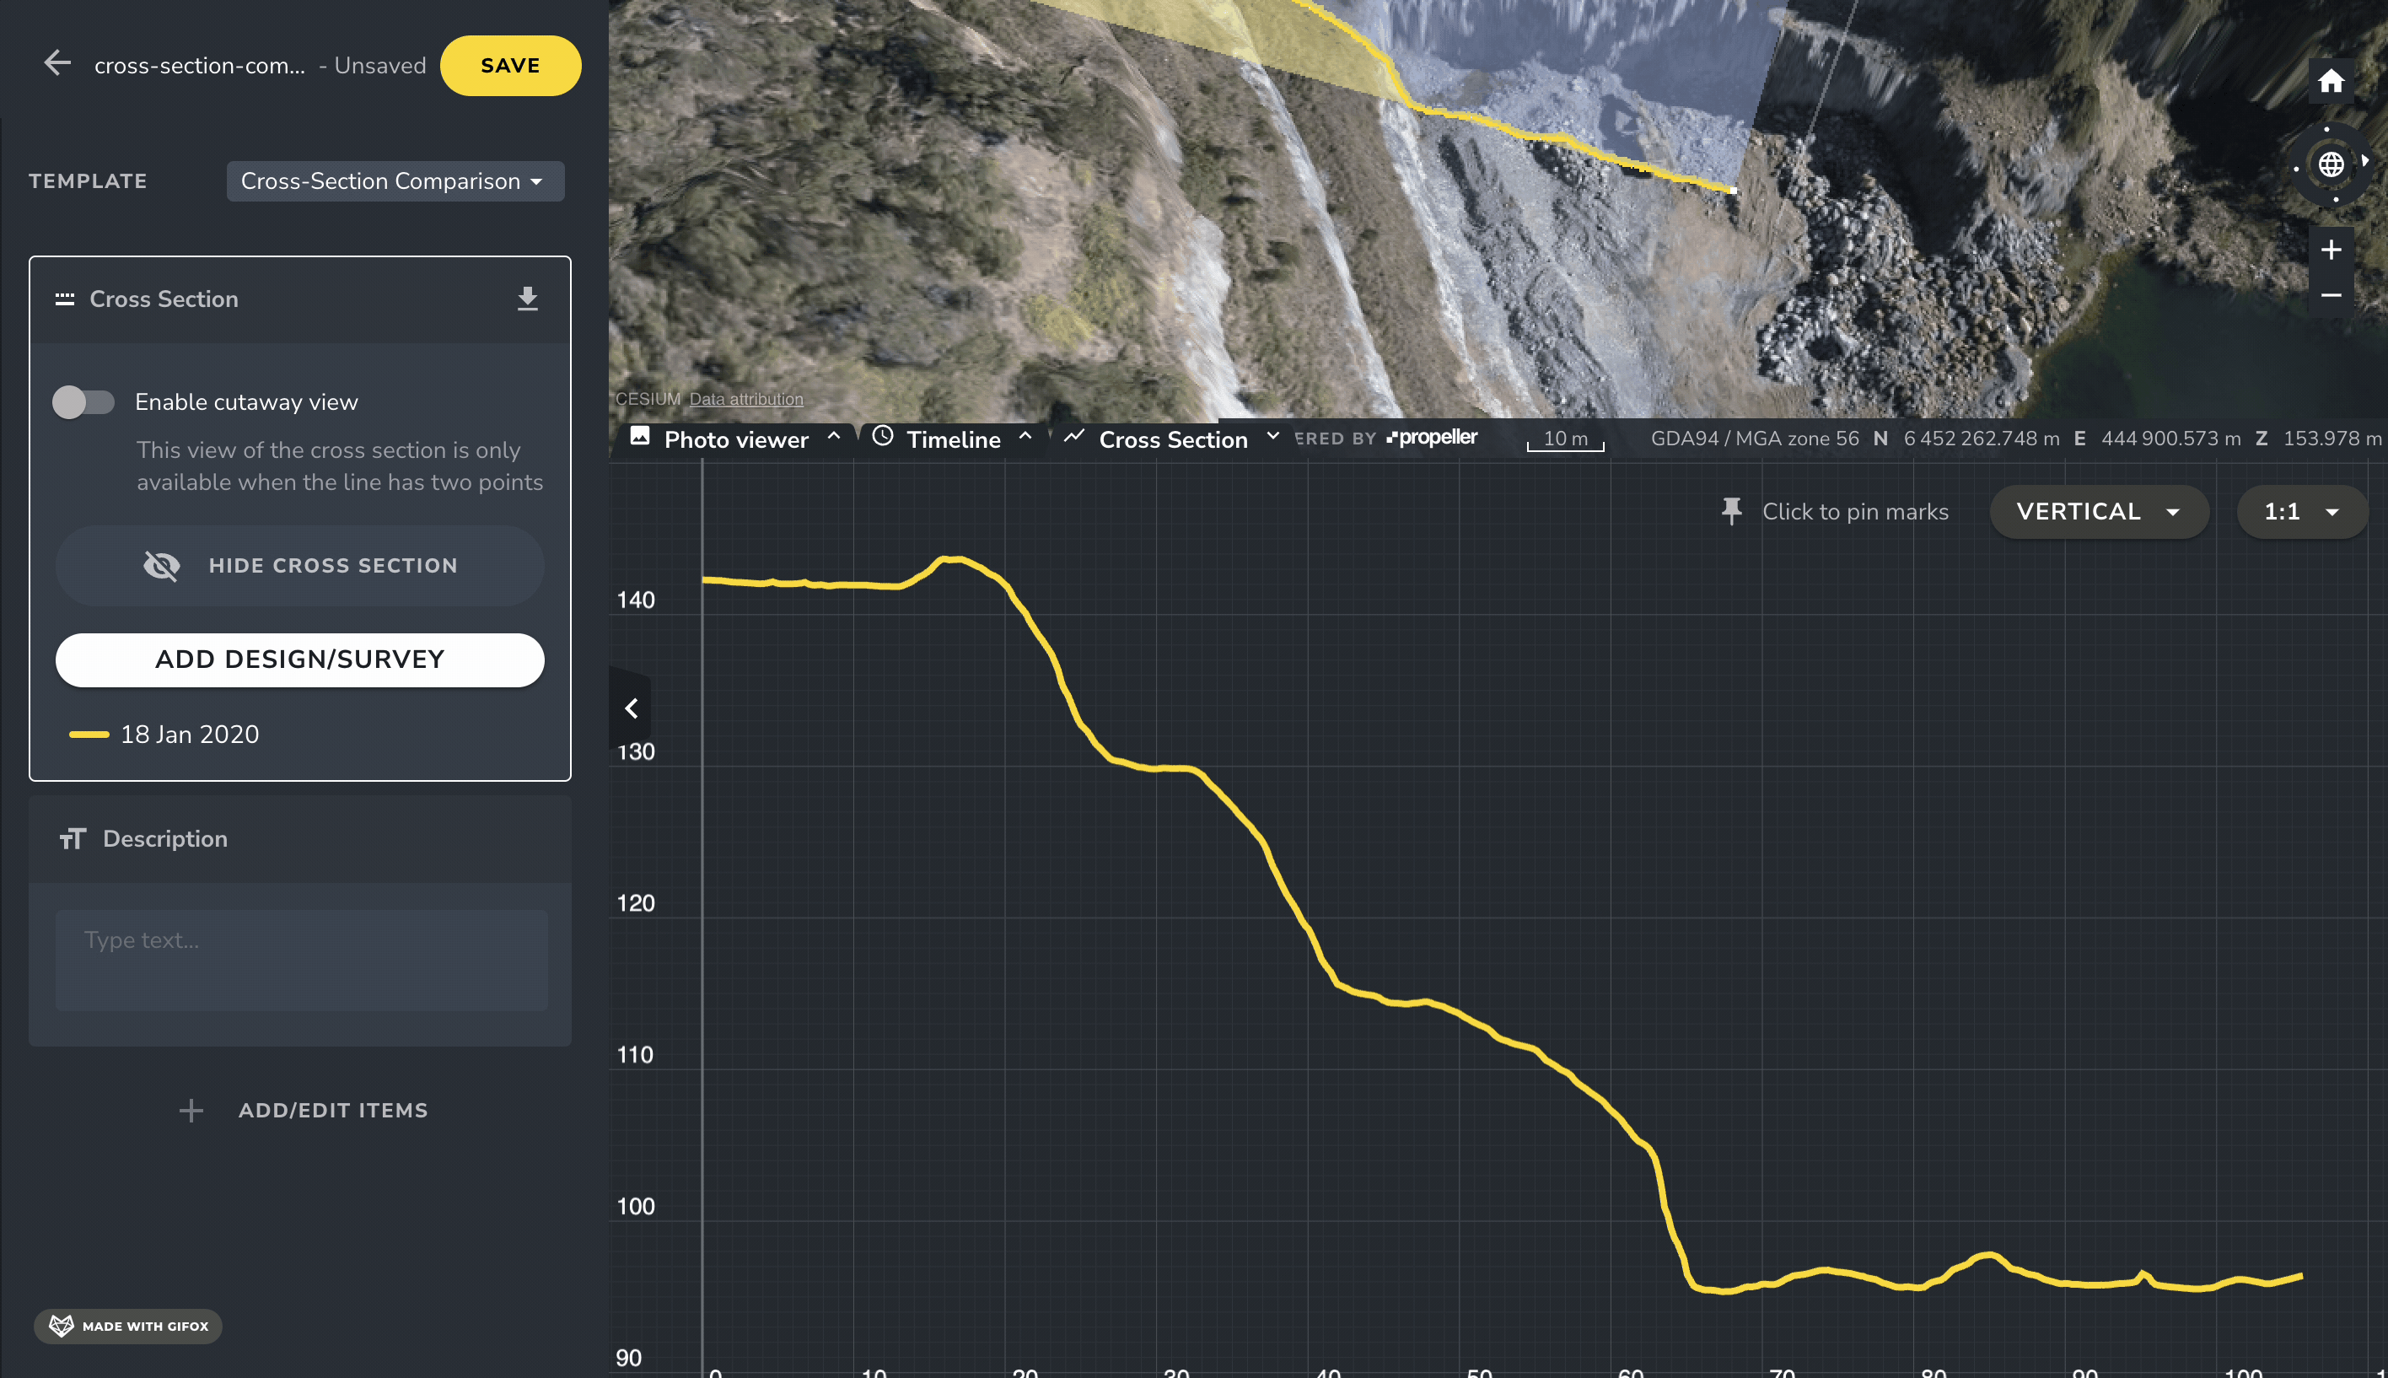
Task: Click the MADE WITH GIFOX badge
Action: tap(129, 1326)
